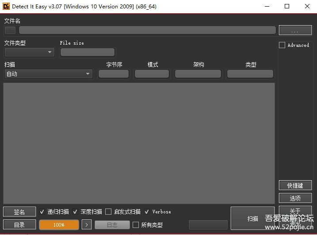The width and height of the screenshot is (317, 235).
Task: Open file browser with the "..." button
Action: pos(295,30)
